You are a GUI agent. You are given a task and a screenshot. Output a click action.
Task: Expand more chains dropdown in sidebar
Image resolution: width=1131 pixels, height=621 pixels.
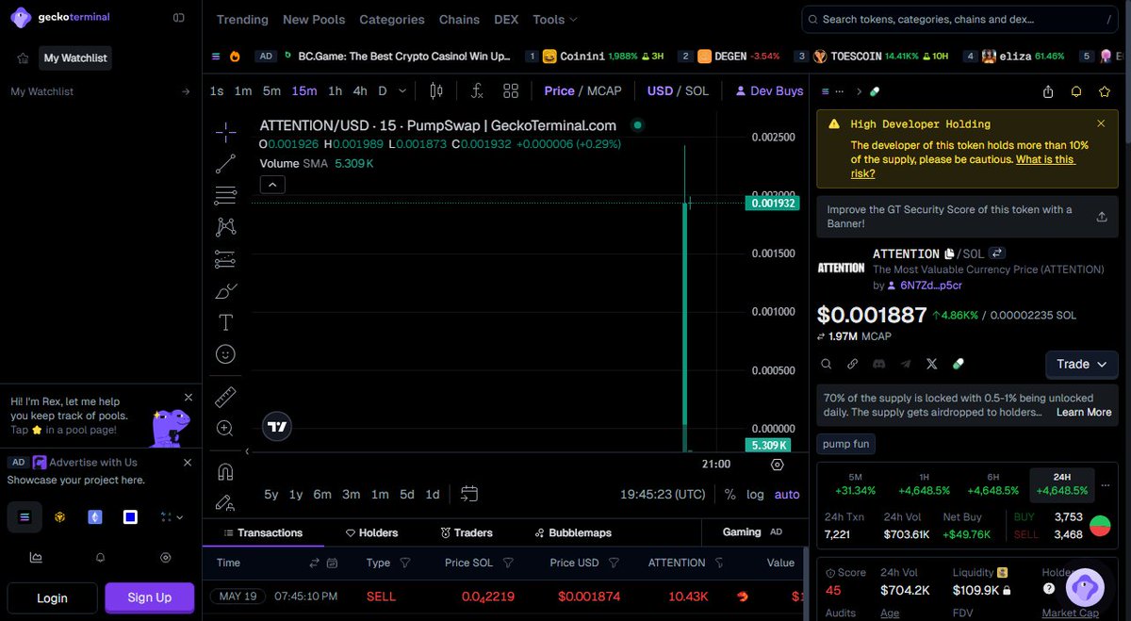[x=171, y=516]
